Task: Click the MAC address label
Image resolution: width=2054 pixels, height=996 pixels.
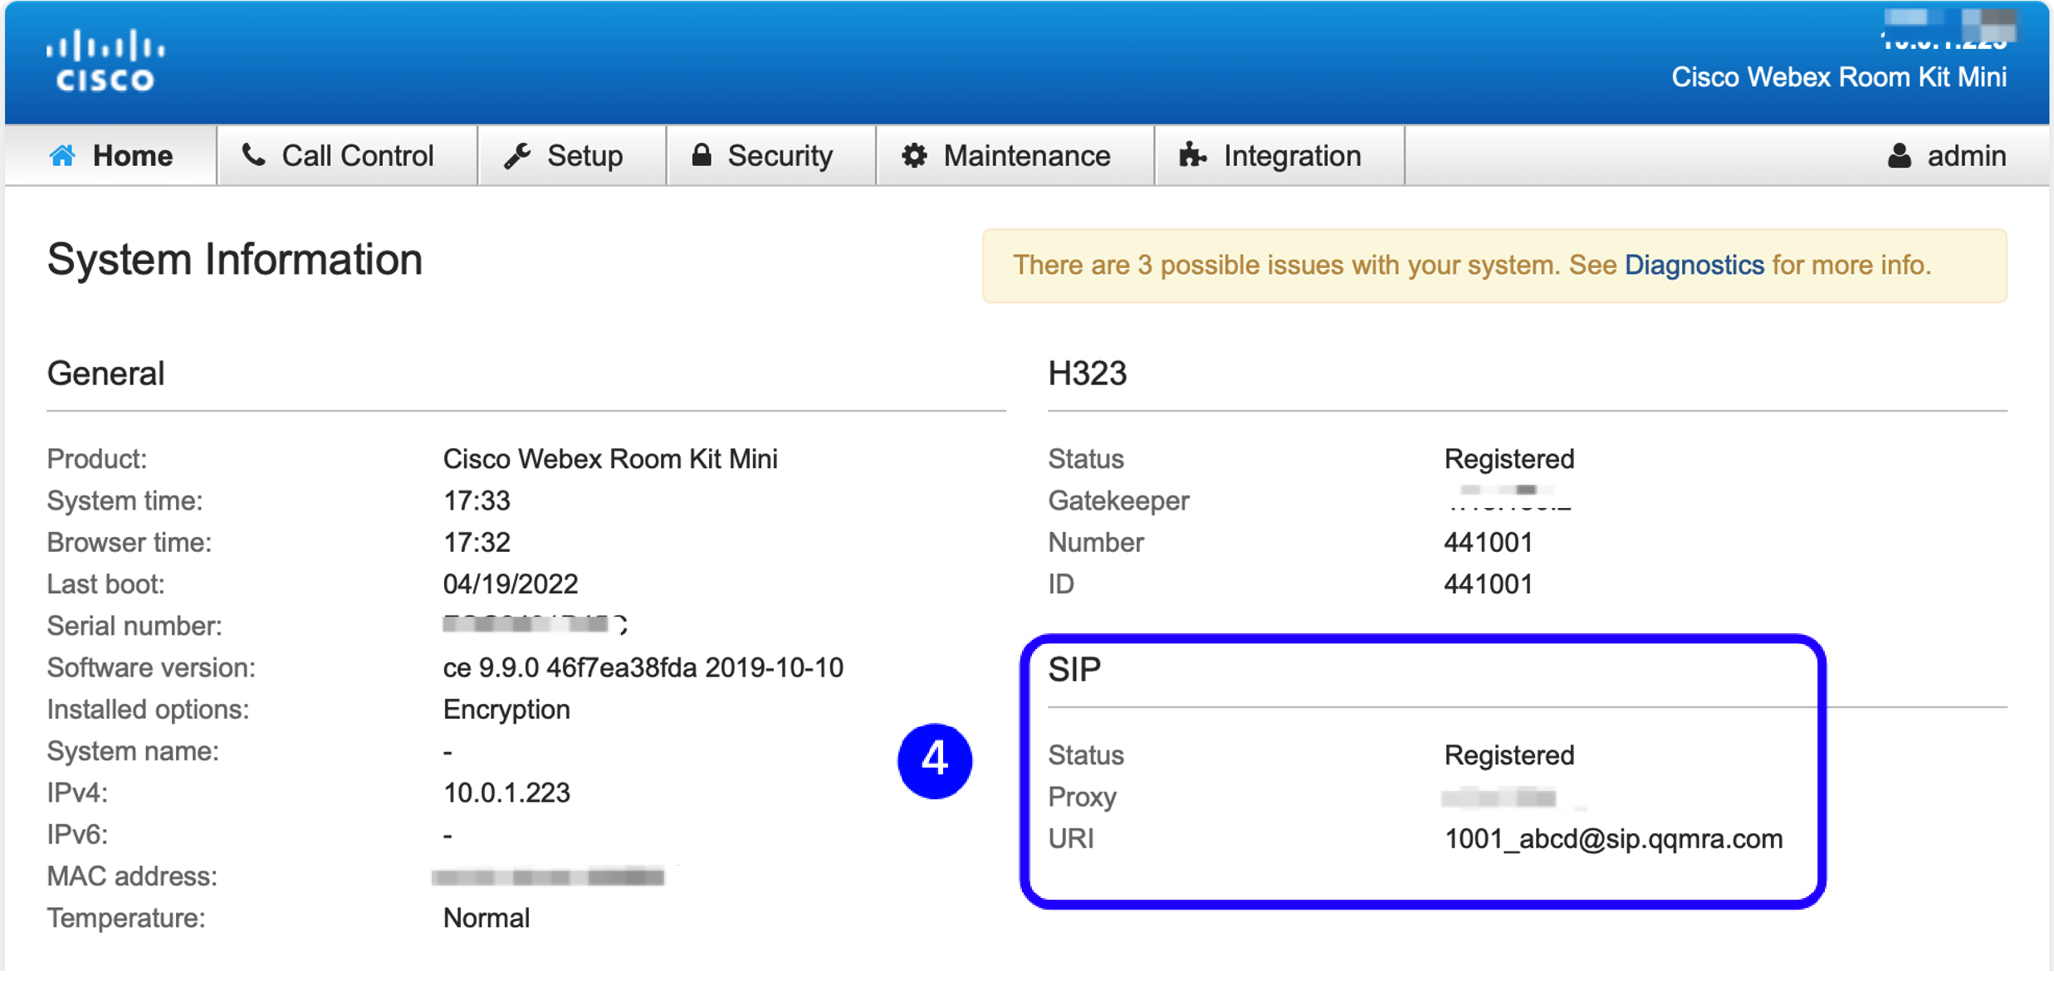Action: pos(131,876)
